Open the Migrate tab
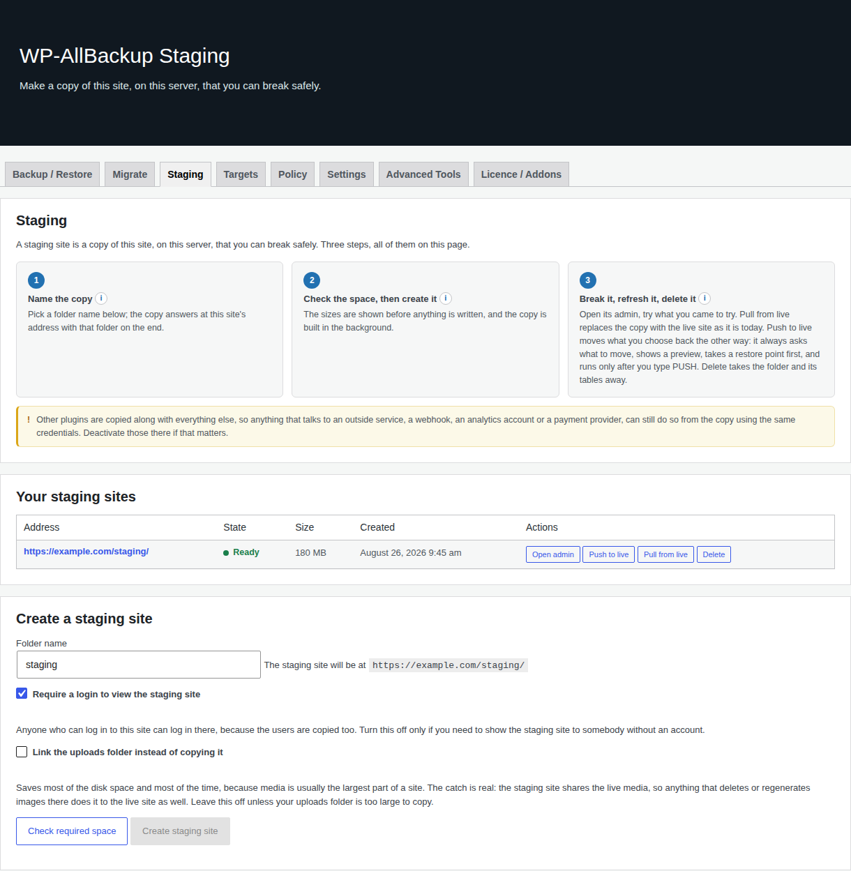 130,174
